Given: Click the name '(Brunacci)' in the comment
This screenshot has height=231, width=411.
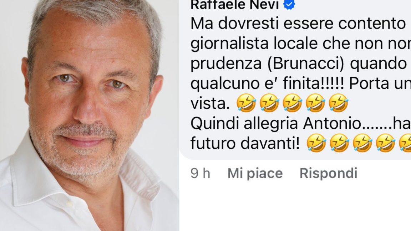Looking at the screenshot, I should [306, 64].
